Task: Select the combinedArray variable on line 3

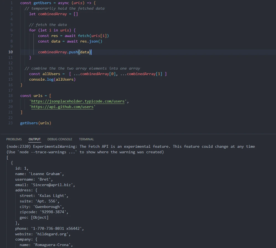Action: [53, 14]
